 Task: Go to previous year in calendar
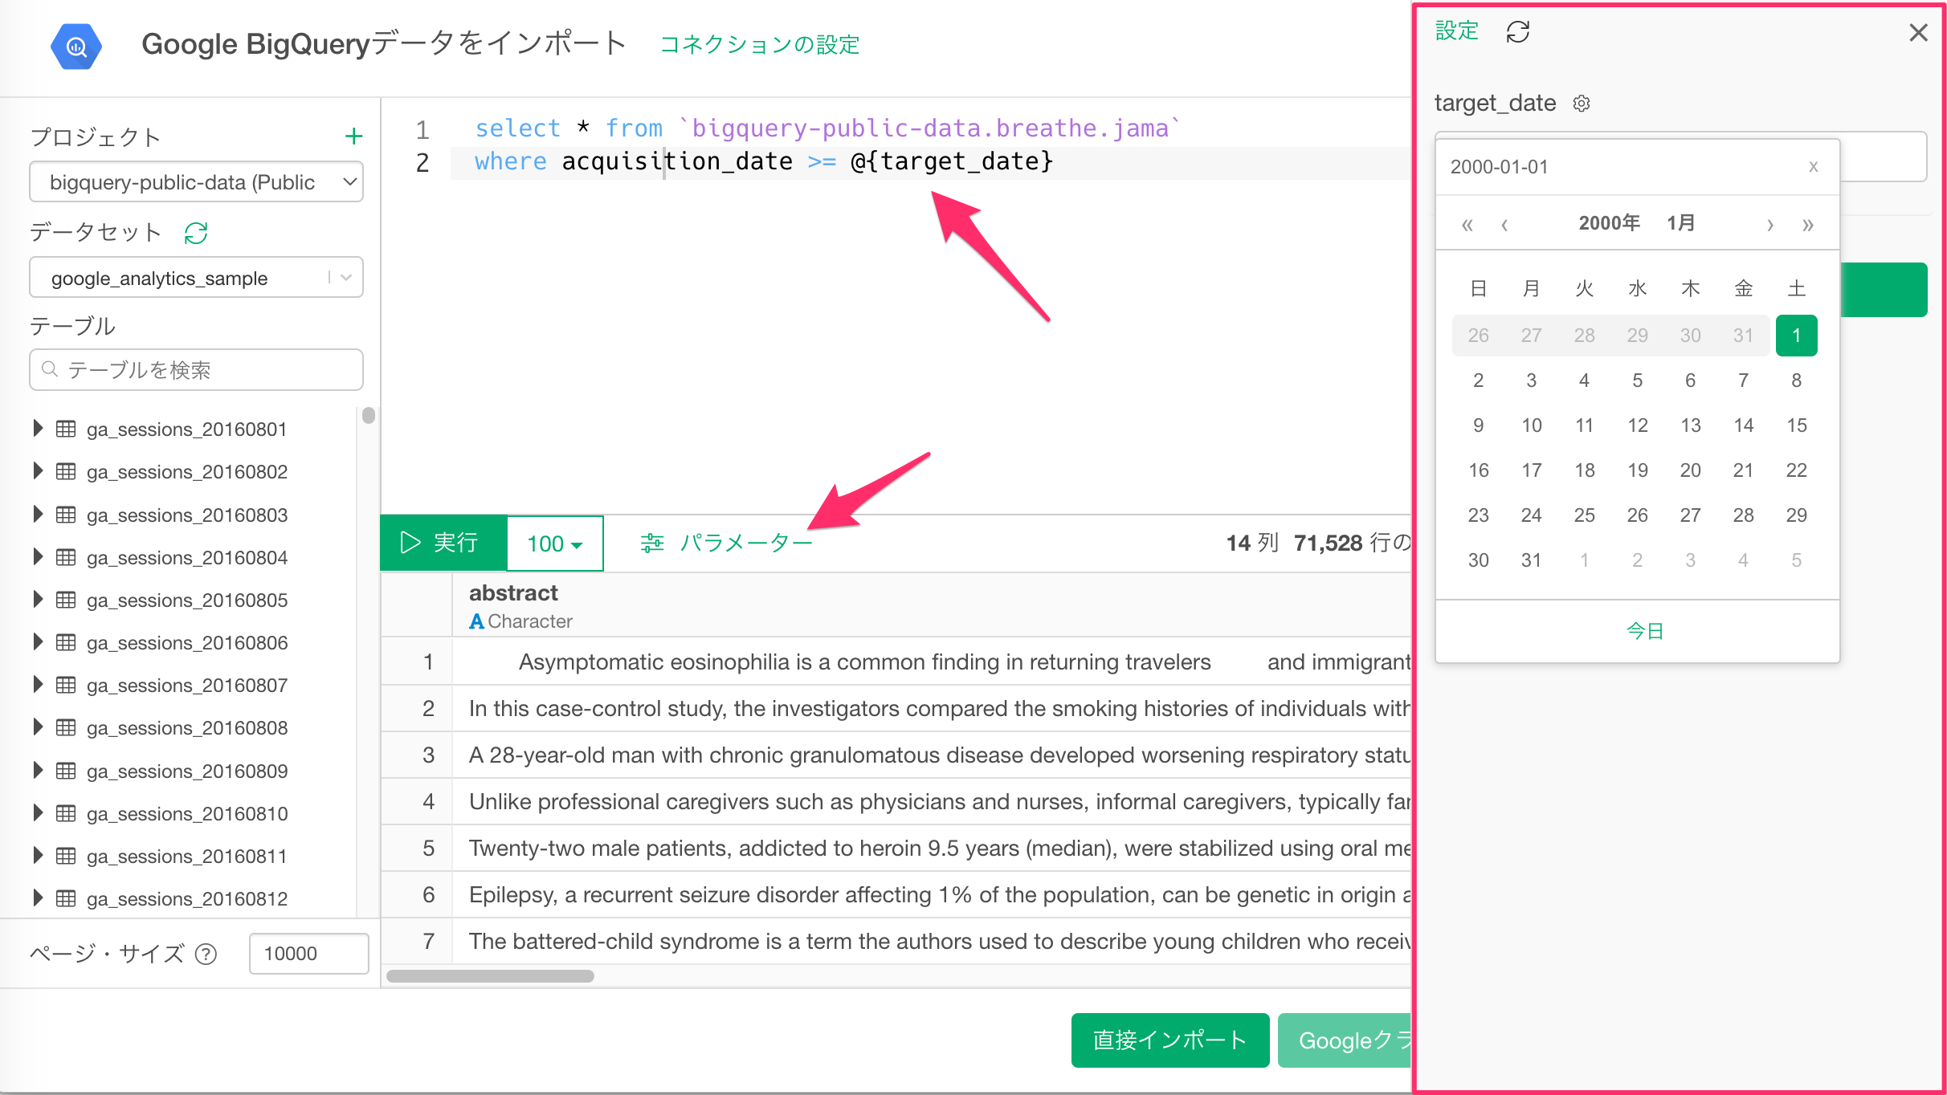[1467, 224]
